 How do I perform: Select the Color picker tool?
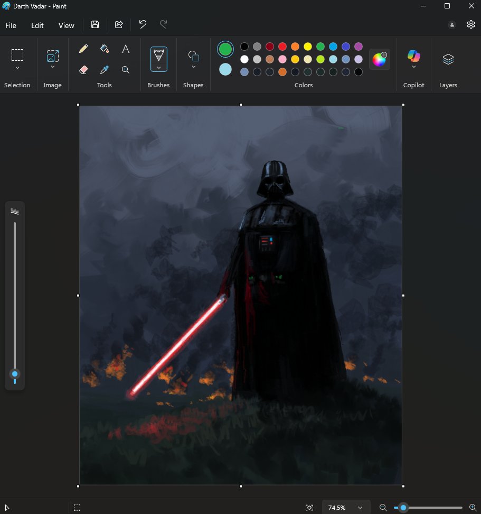click(x=104, y=69)
